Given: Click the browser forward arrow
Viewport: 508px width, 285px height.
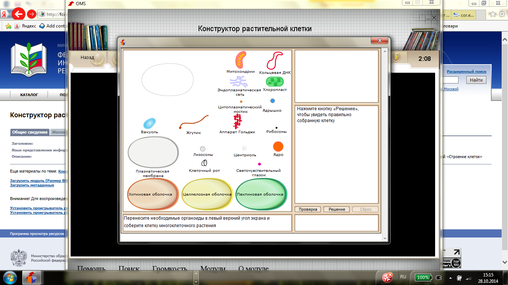Looking at the screenshot, I should (x=32, y=14).
